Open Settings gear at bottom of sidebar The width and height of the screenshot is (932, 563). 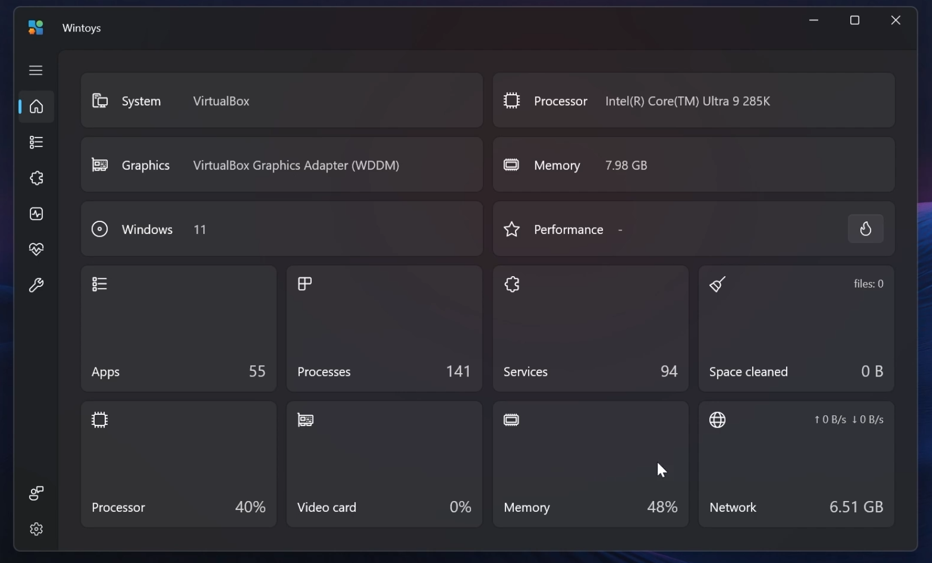(35, 529)
